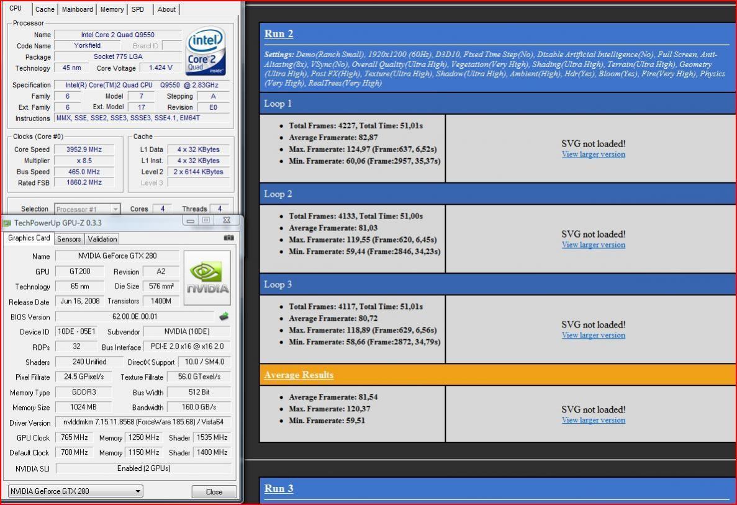Click View larger version for Average Results
The width and height of the screenshot is (737, 505).
click(593, 420)
